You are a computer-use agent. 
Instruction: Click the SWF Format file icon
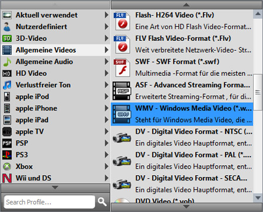[122, 68]
